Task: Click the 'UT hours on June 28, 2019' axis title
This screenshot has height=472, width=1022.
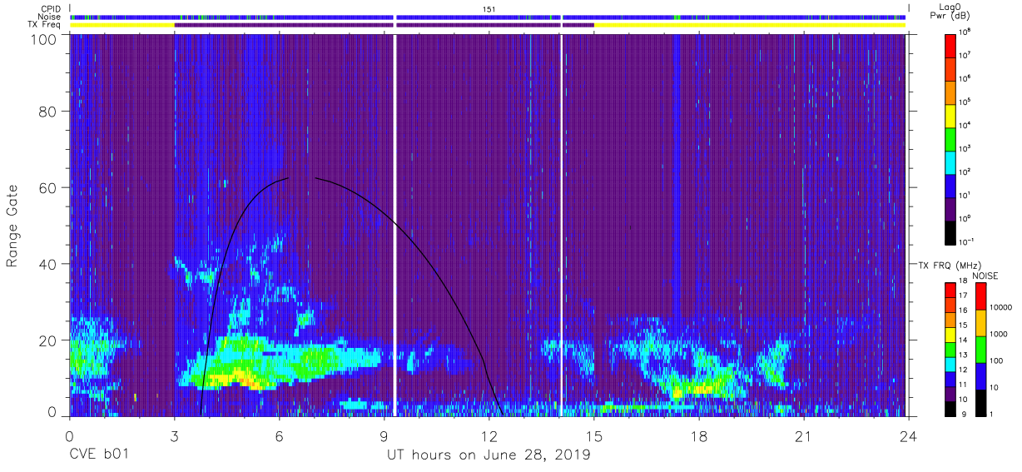Action: [x=489, y=455]
